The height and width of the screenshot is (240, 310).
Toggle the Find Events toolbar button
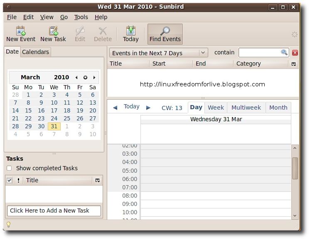[165, 34]
